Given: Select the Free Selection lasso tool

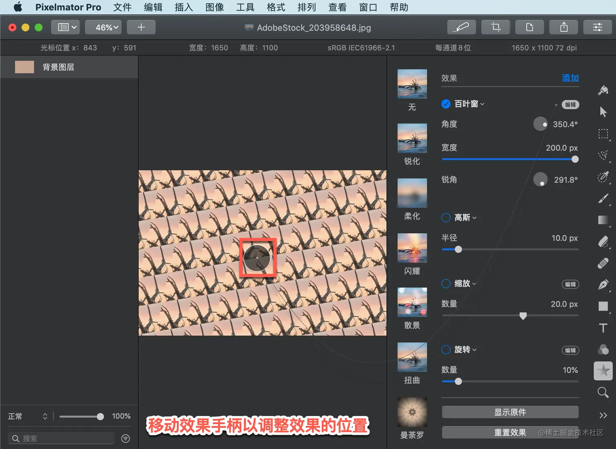Looking at the screenshot, I should point(603,155).
